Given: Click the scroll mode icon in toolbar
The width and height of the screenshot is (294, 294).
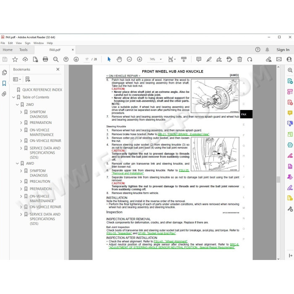Looking at the screenshot, I should coord(184,60).
